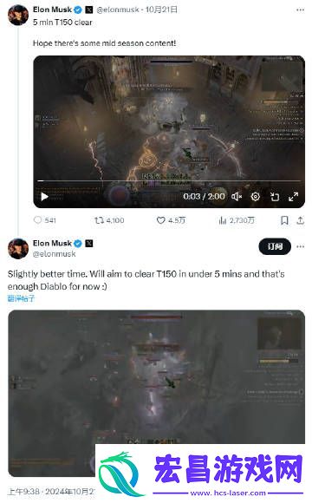Viewport: 312px width, 503px height.
Task: Toggle the video loop/replay icon
Action: click(275, 196)
